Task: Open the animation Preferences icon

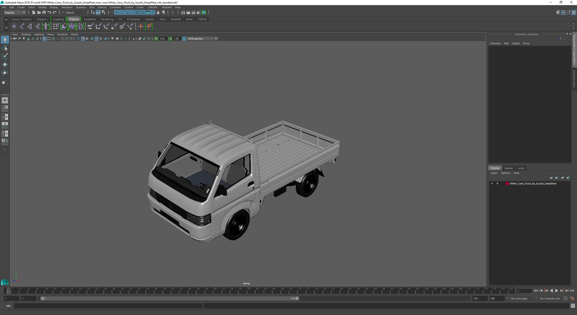Action: (x=572, y=298)
